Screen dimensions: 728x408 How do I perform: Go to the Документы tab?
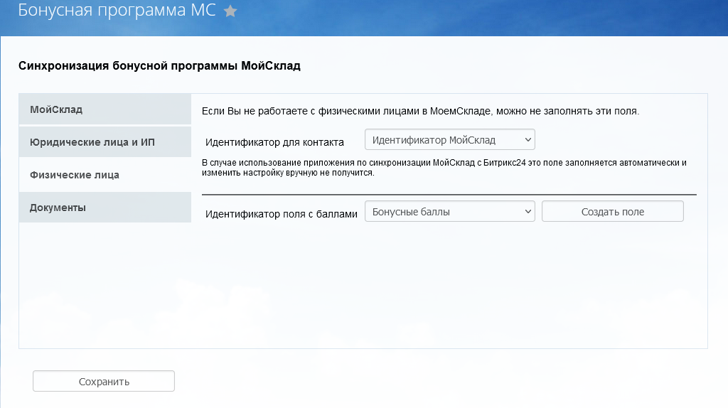[105, 208]
